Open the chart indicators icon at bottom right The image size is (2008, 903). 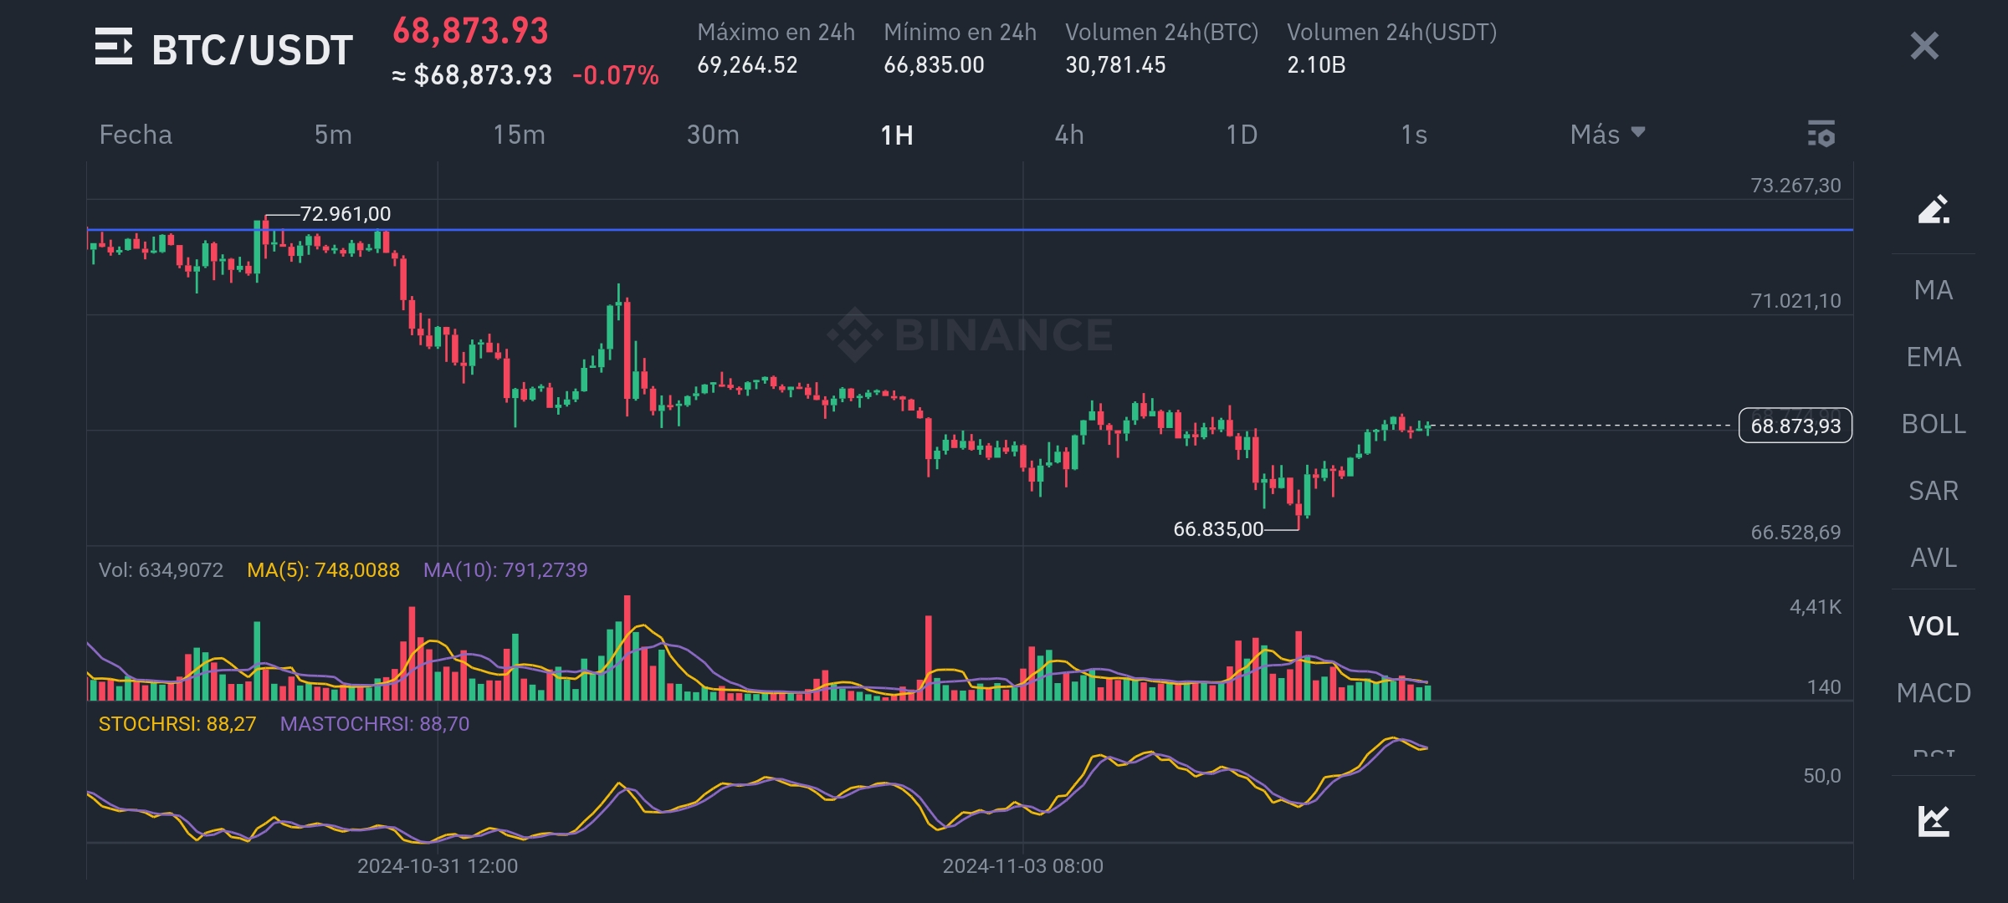pos(1934,820)
